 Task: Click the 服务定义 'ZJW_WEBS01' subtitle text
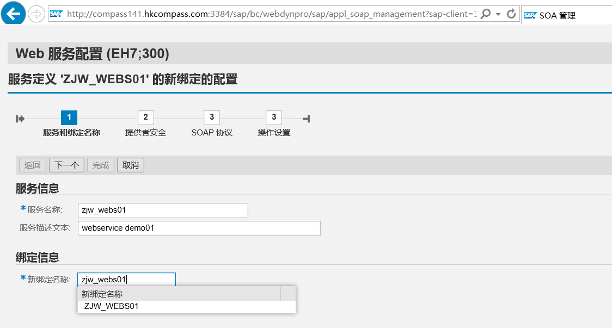[x=123, y=79]
